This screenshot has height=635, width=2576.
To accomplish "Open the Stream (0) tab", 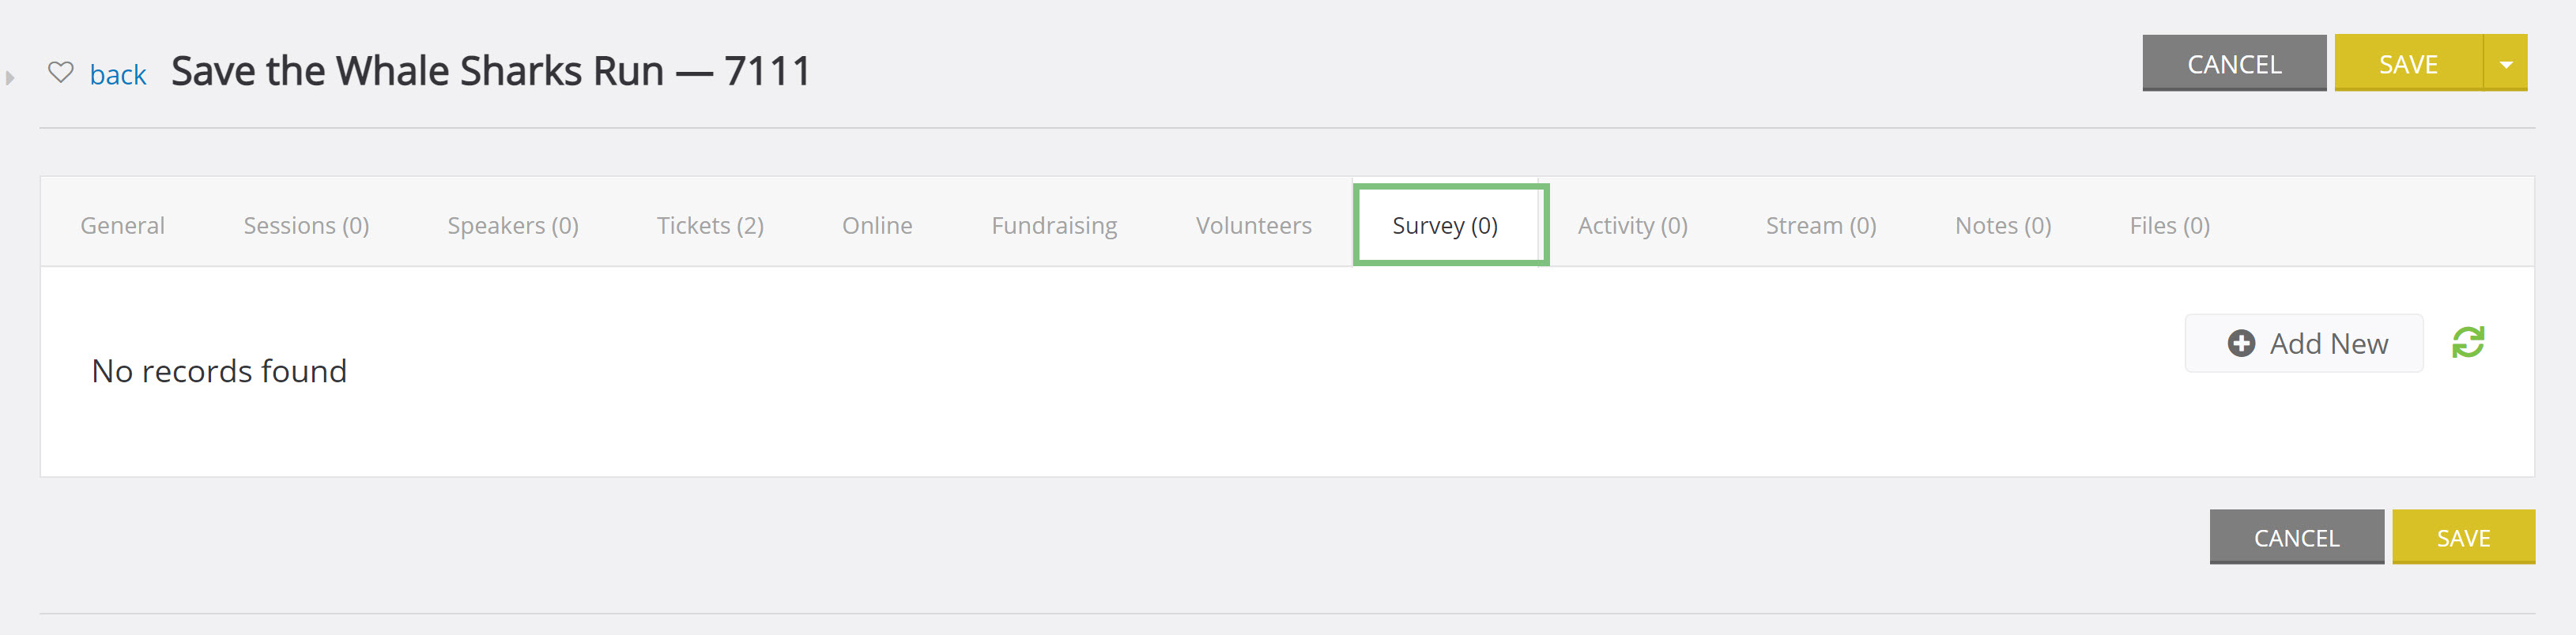I will pyautogui.click(x=1820, y=226).
